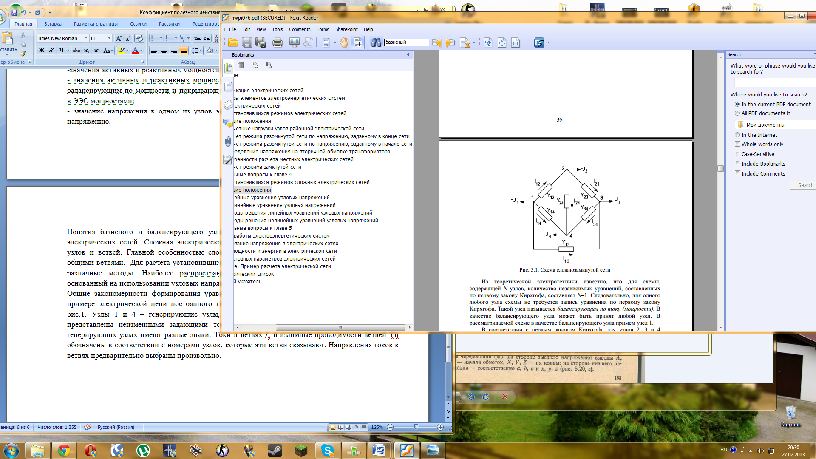The width and height of the screenshot is (816, 459).
Task: Switch to Вставка ribbon tab
Action: 53,24
